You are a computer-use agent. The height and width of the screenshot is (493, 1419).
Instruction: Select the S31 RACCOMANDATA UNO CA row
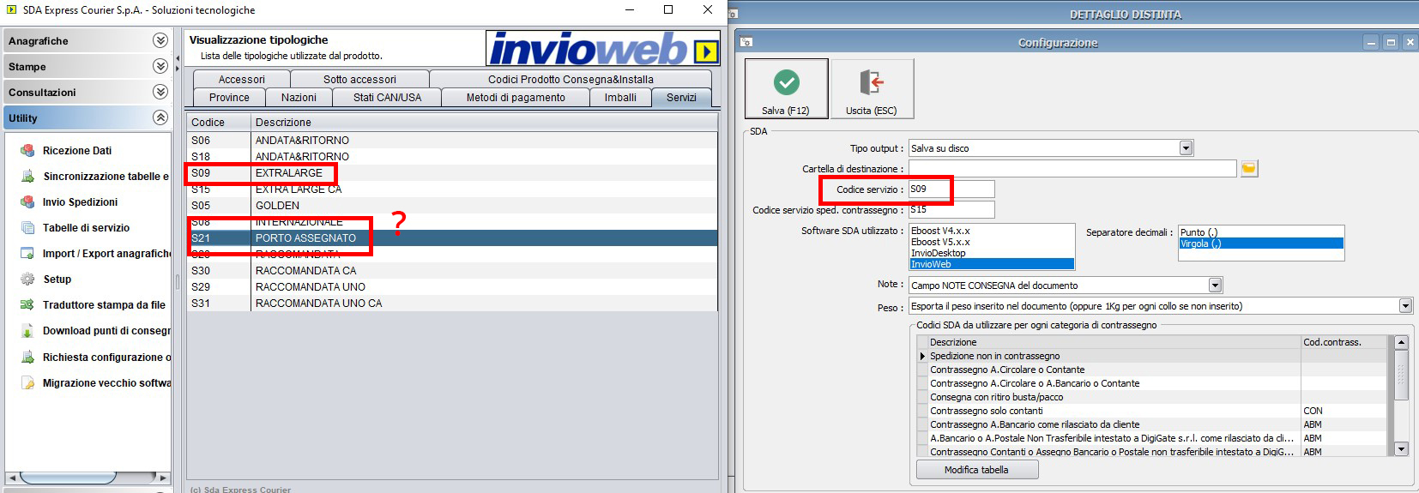(452, 303)
